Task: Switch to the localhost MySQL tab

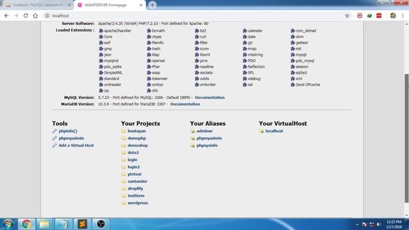Action: point(38,5)
